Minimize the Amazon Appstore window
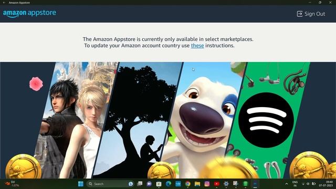The height and width of the screenshot is (189, 336). (310, 3)
